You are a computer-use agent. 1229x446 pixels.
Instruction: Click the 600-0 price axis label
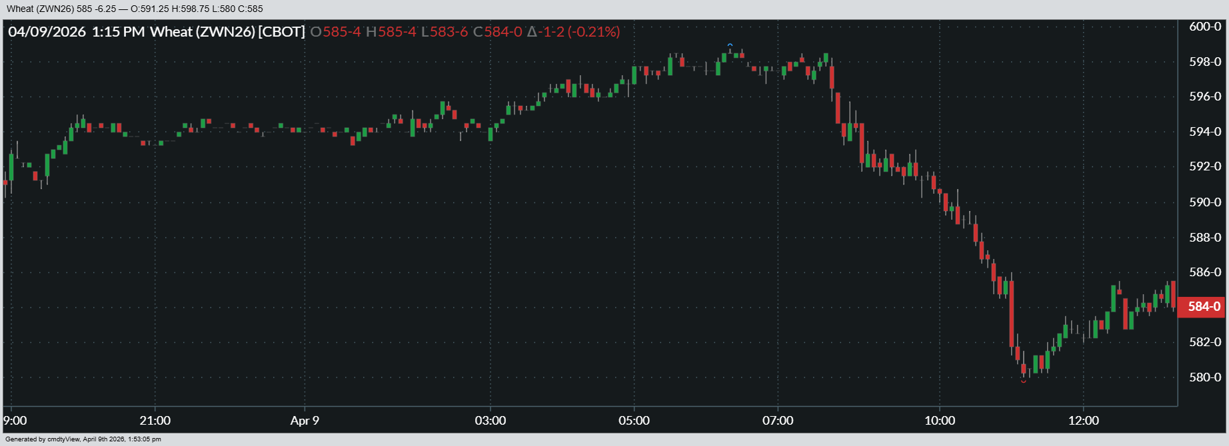1205,27
